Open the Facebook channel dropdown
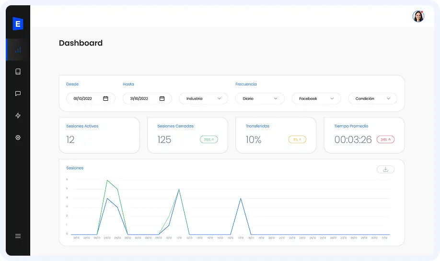This screenshot has width=440, height=261. (316, 98)
